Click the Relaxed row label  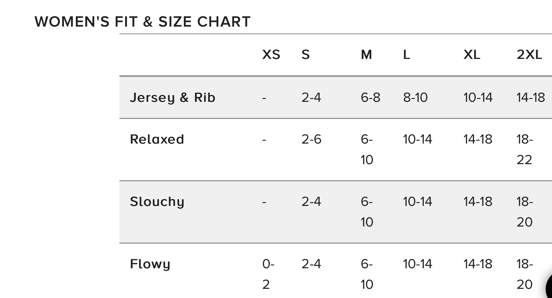tap(157, 139)
